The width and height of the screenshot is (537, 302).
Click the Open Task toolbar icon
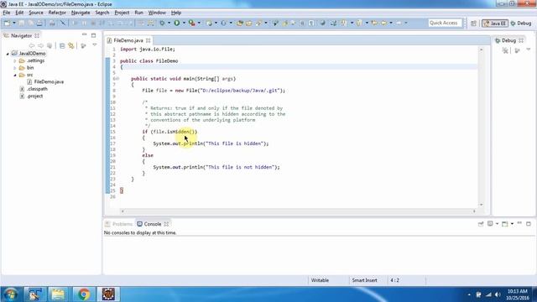pos(249,23)
